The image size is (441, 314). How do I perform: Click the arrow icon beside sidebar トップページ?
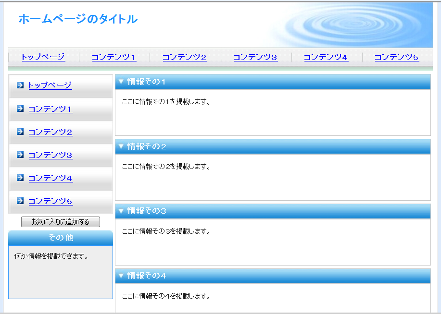[x=20, y=85]
